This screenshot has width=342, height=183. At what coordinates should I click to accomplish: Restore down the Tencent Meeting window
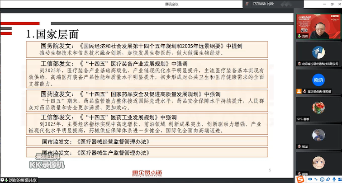332,4
